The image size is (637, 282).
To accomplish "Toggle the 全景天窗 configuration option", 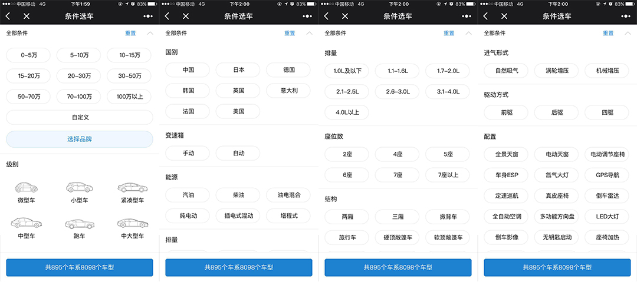I will [506, 154].
